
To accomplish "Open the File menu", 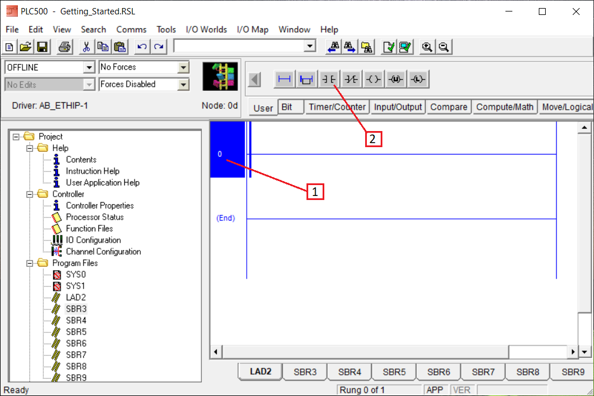I will click(12, 29).
